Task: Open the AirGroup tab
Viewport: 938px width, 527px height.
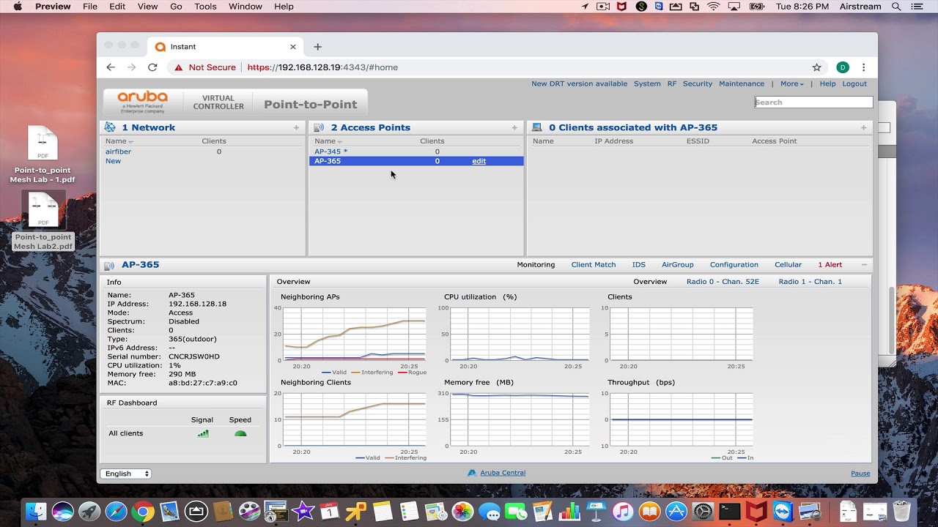Action: coord(678,265)
